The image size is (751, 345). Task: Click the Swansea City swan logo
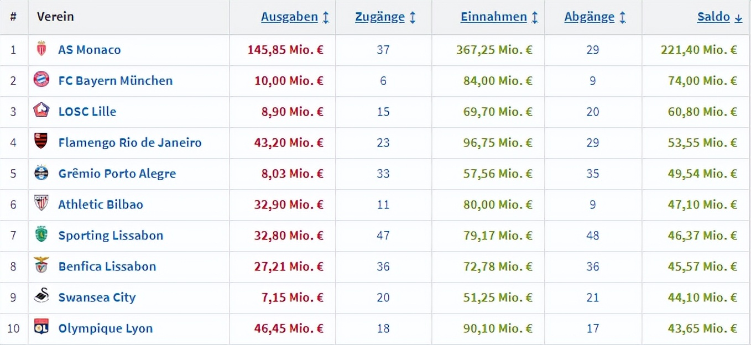tap(41, 297)
